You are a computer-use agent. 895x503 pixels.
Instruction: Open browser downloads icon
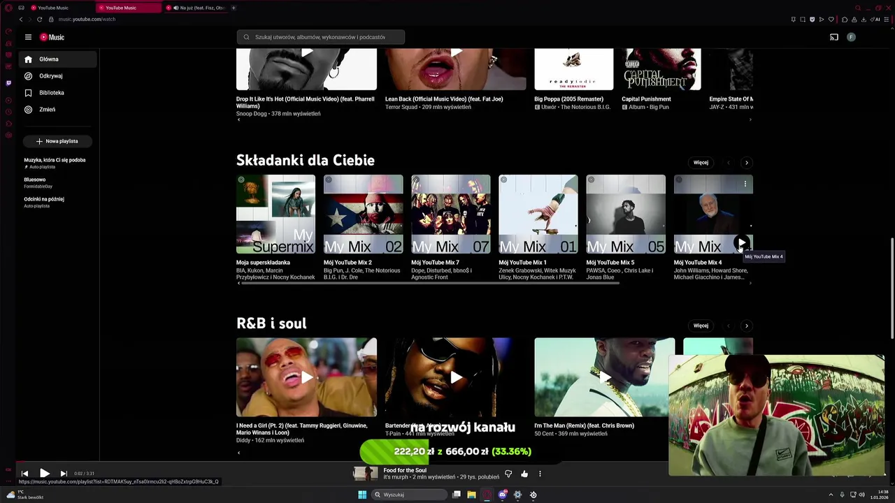click(x=864, y=20)
